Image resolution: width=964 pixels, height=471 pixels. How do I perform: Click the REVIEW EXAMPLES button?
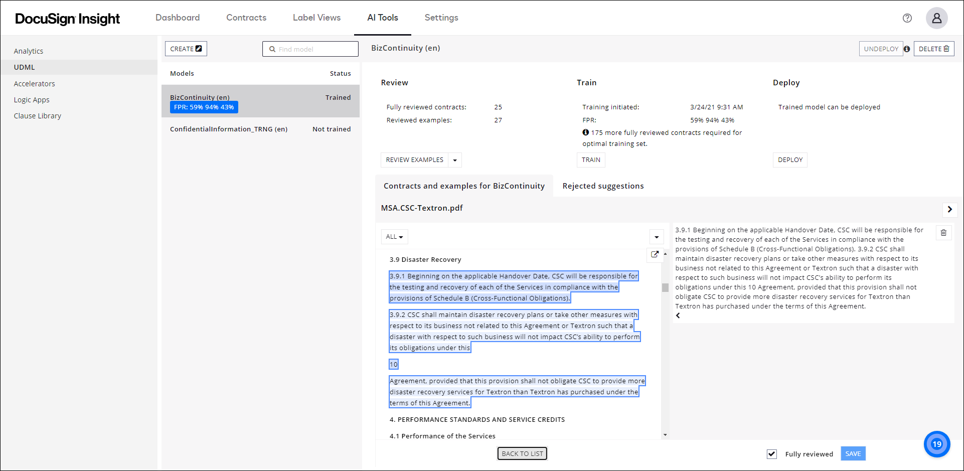click(x=414, y=160)
